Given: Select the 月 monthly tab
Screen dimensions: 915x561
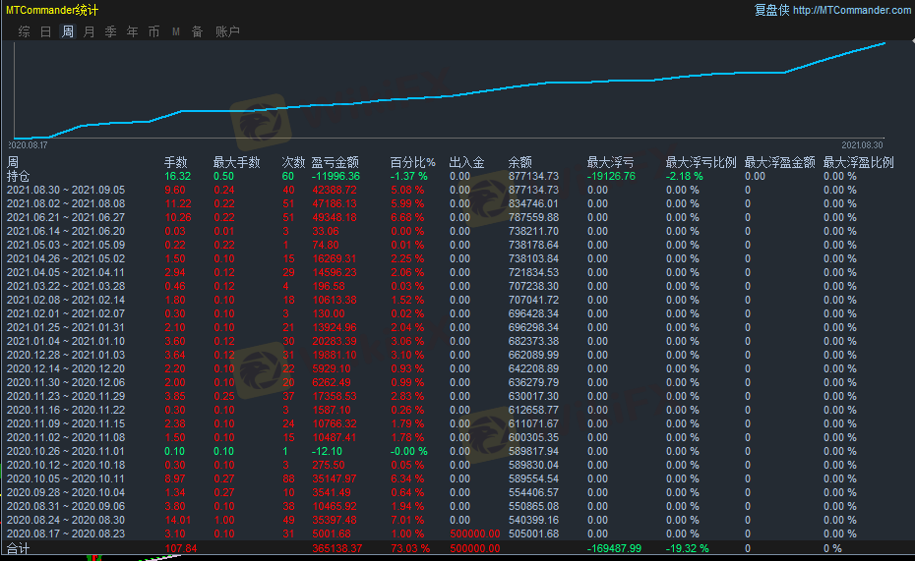Looking at the screenshot, I should (90, 31).
